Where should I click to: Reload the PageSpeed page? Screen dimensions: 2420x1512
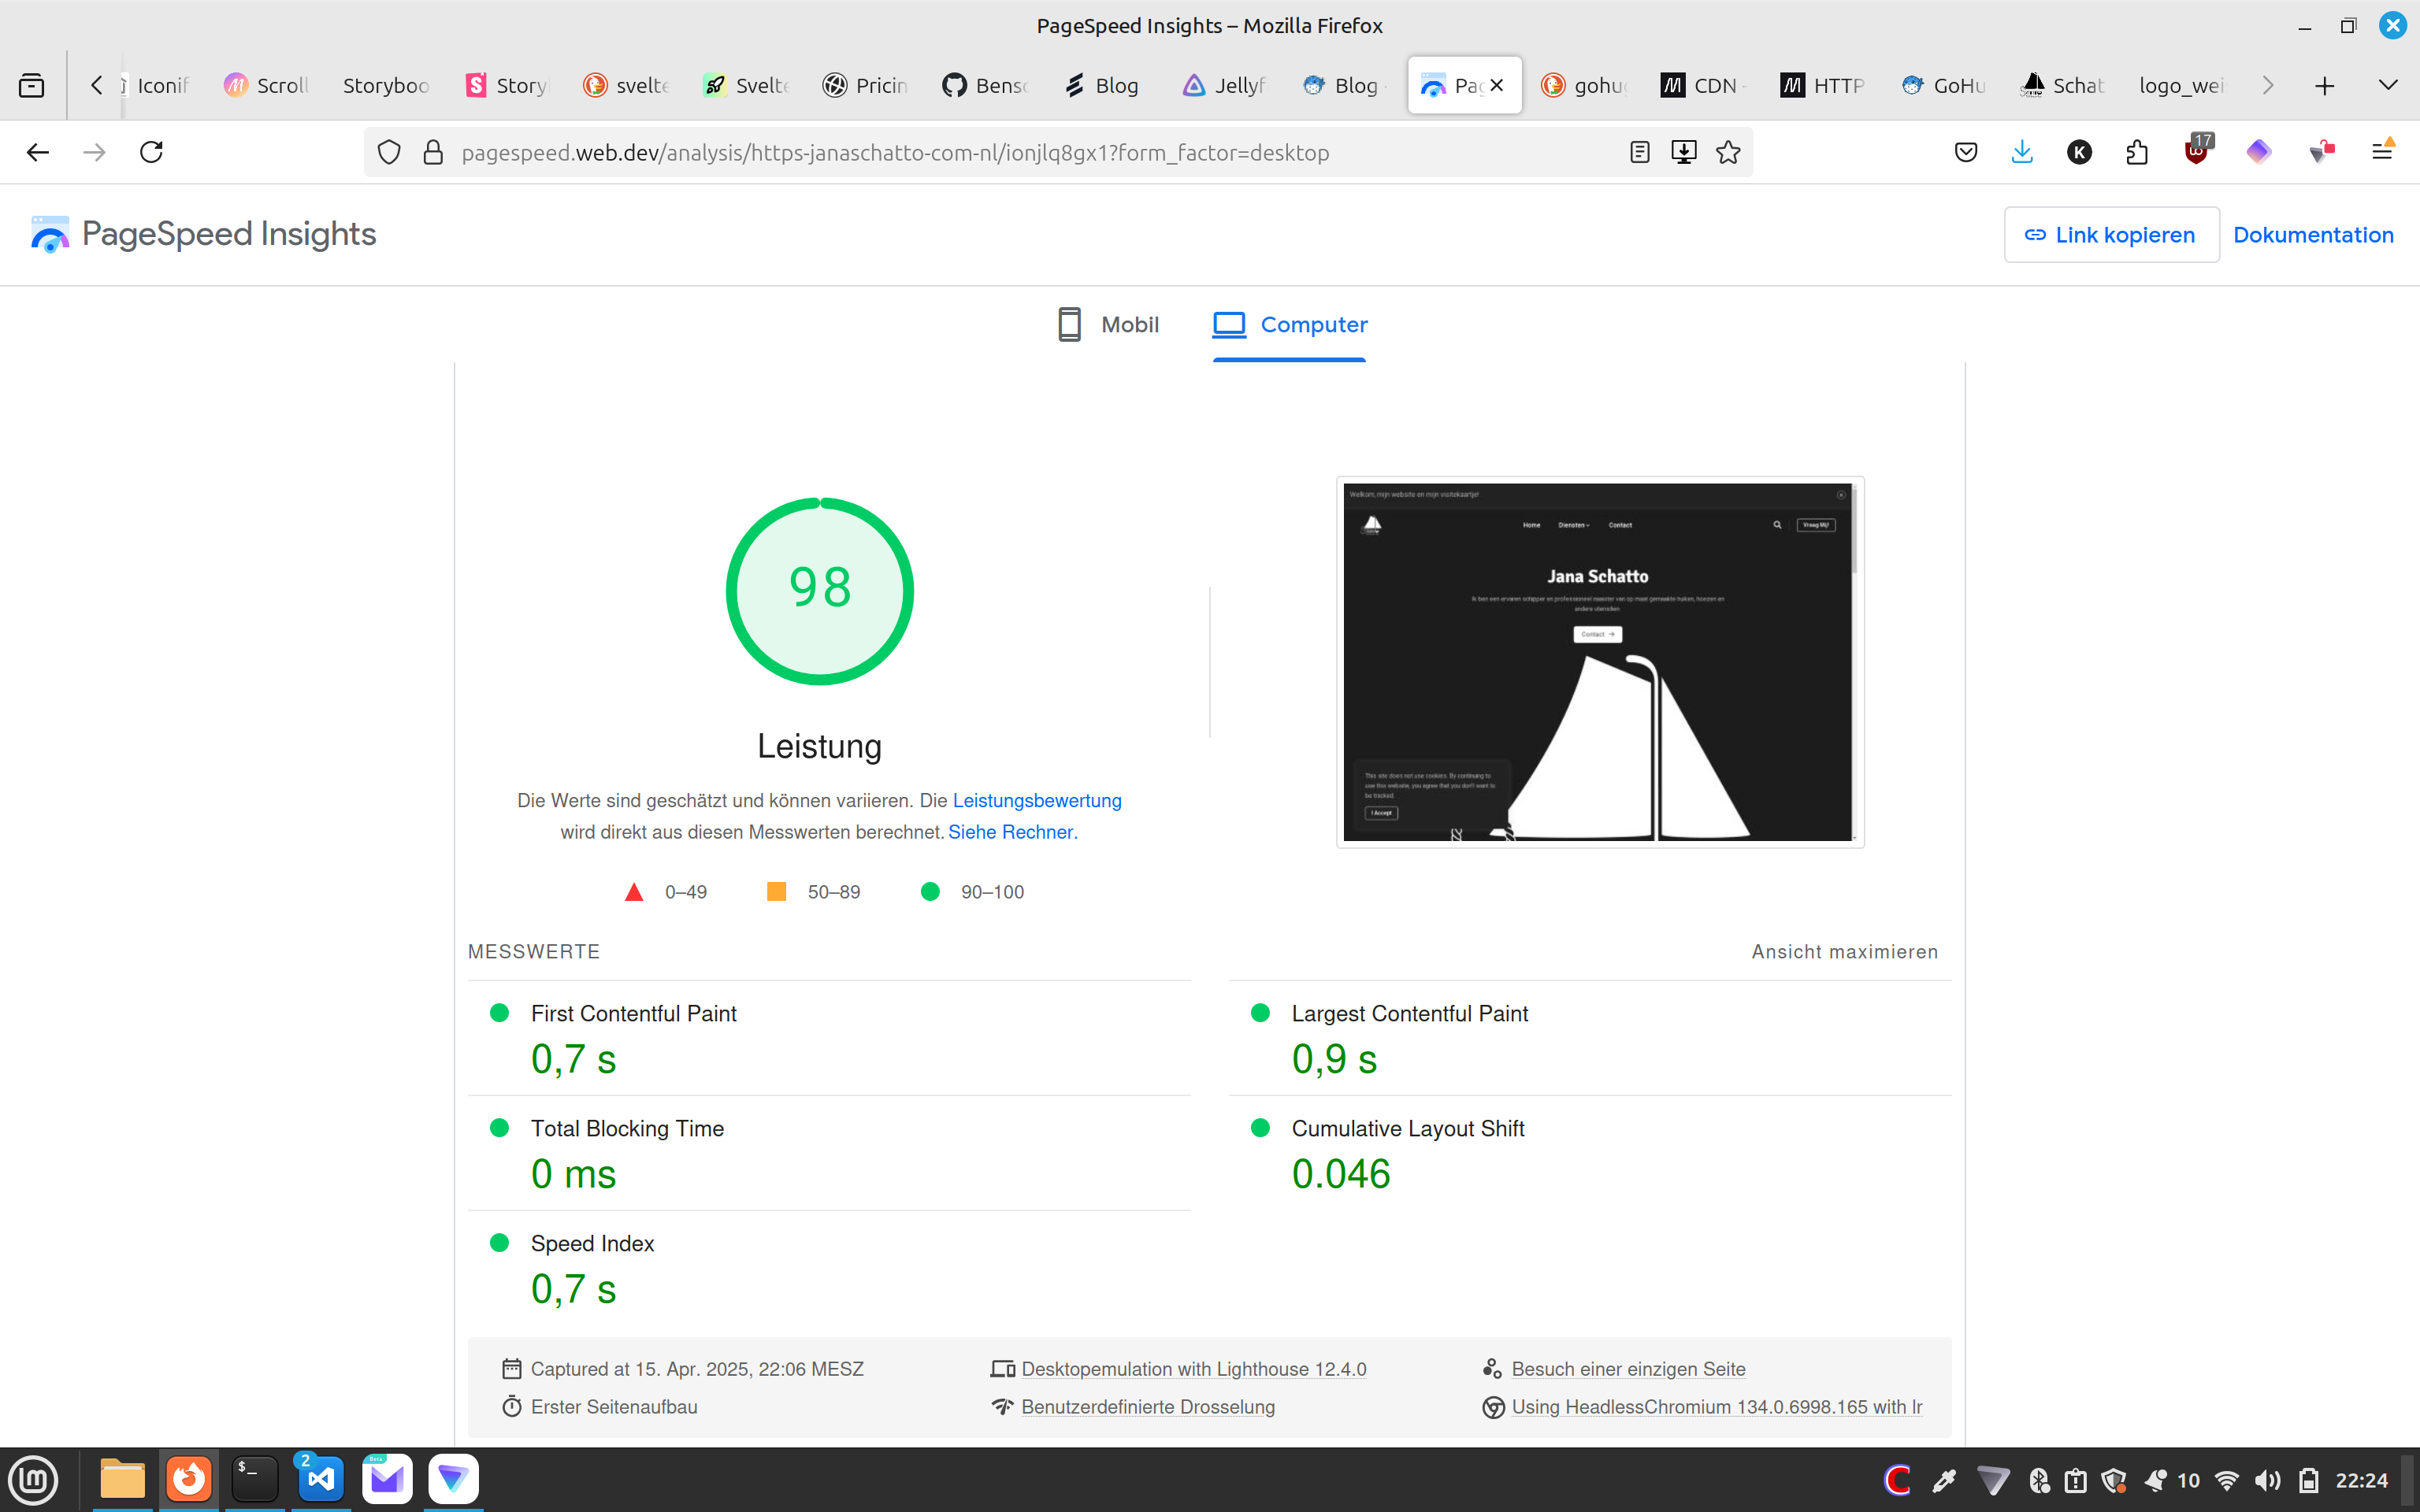pyautogui.click(x=152, y=152)
